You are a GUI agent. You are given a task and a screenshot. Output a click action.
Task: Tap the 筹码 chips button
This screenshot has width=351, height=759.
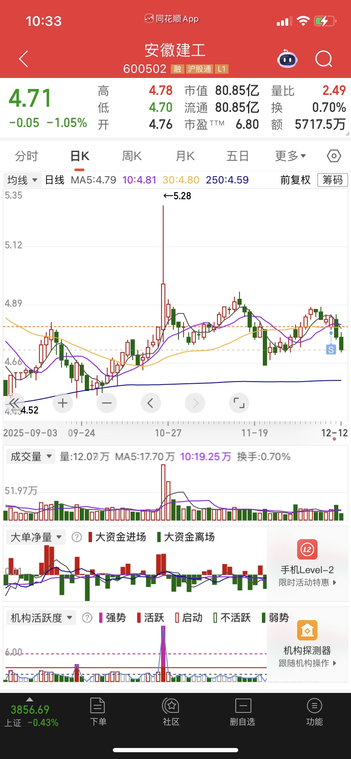click(x=333, y=180)
